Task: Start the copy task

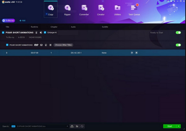Action: 170,126
